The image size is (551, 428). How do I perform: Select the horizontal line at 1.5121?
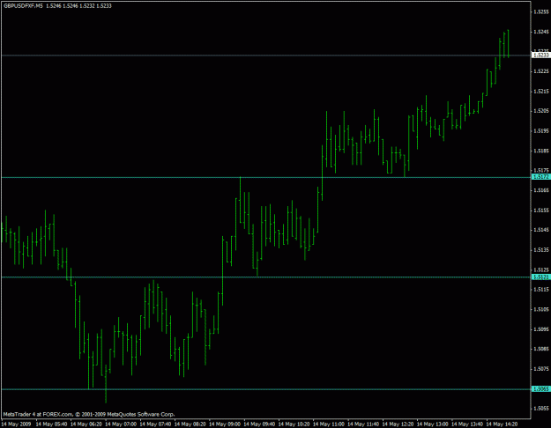(x=266, y=277)
